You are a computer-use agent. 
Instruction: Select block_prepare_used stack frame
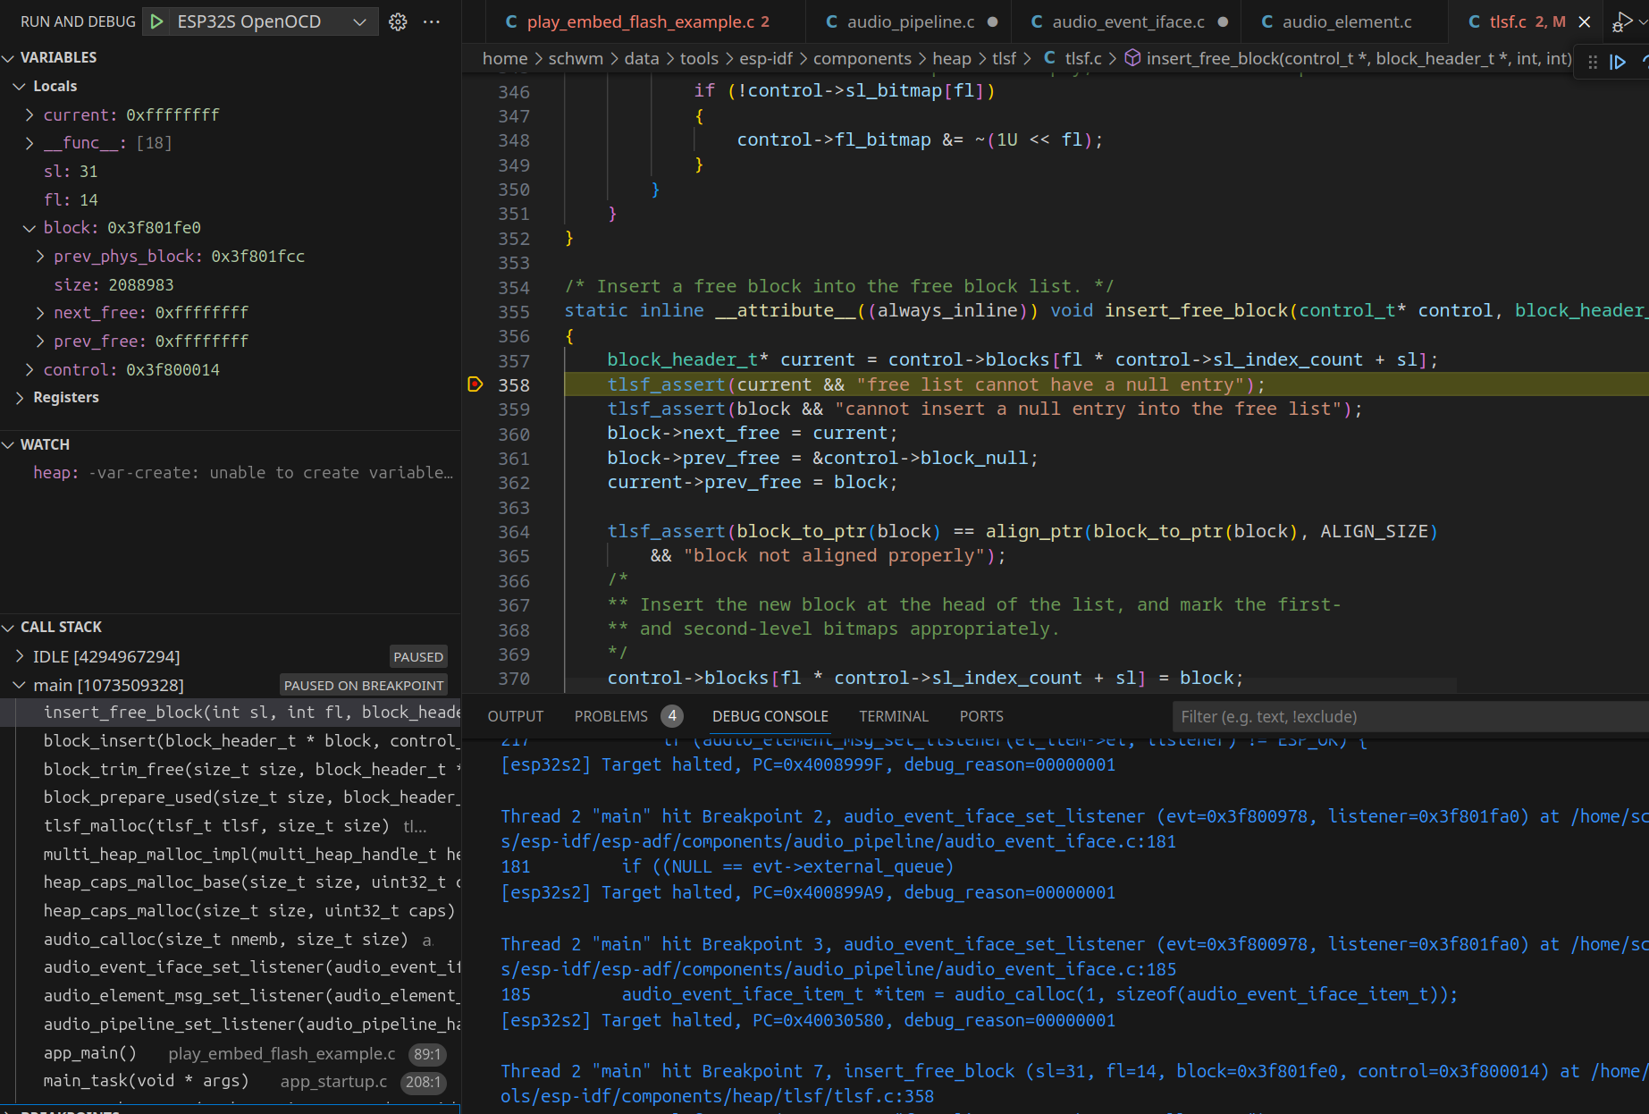[x=231, y=798]
